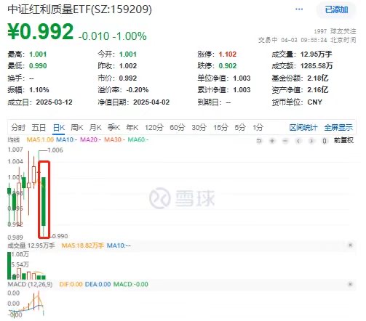This screenshot has height=321, width=366.
Task: Select the 五日 five-day tab
Action: pos(39,127)
